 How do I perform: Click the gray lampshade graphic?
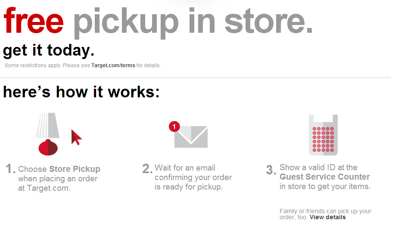pos(48,125)
